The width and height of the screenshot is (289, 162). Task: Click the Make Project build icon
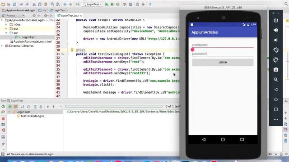click(78, 4)
